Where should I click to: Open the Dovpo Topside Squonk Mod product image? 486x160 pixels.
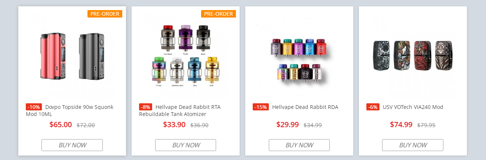tap(72, 55)
